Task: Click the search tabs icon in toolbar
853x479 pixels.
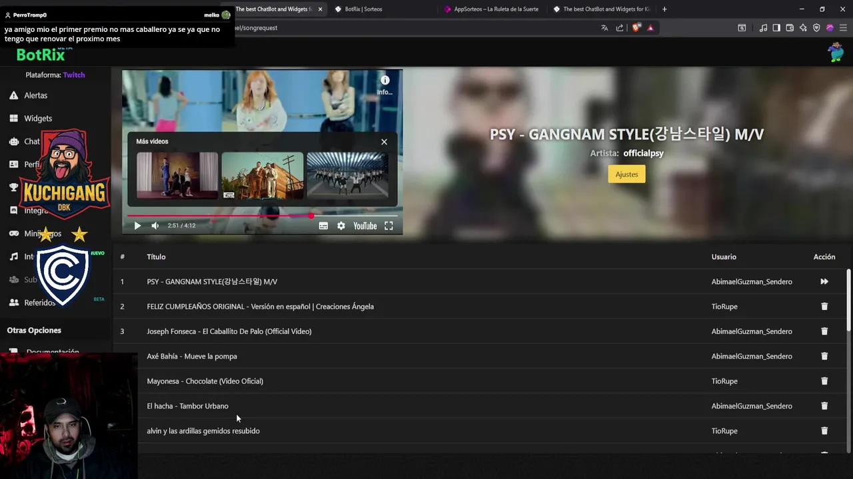Action: [x=742, y=28]
